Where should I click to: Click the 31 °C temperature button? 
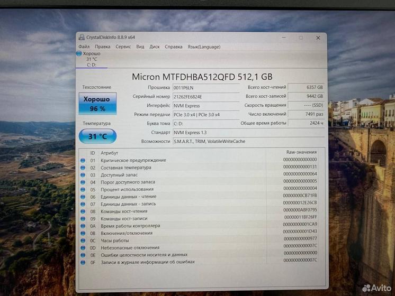[98, 136]
